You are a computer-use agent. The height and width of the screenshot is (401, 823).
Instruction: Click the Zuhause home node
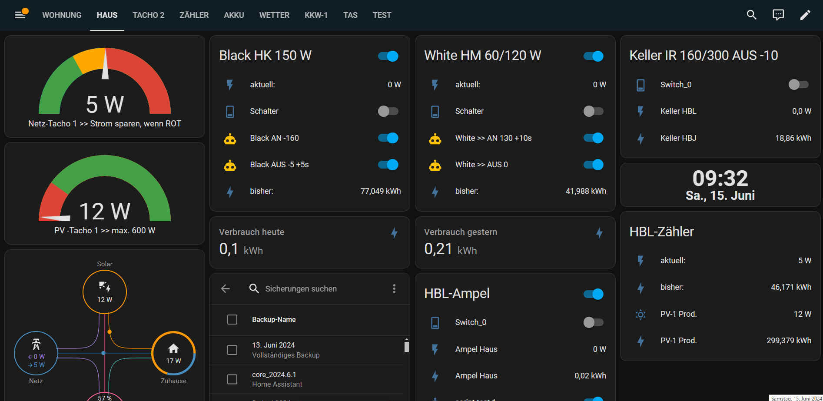click(173, 353)
